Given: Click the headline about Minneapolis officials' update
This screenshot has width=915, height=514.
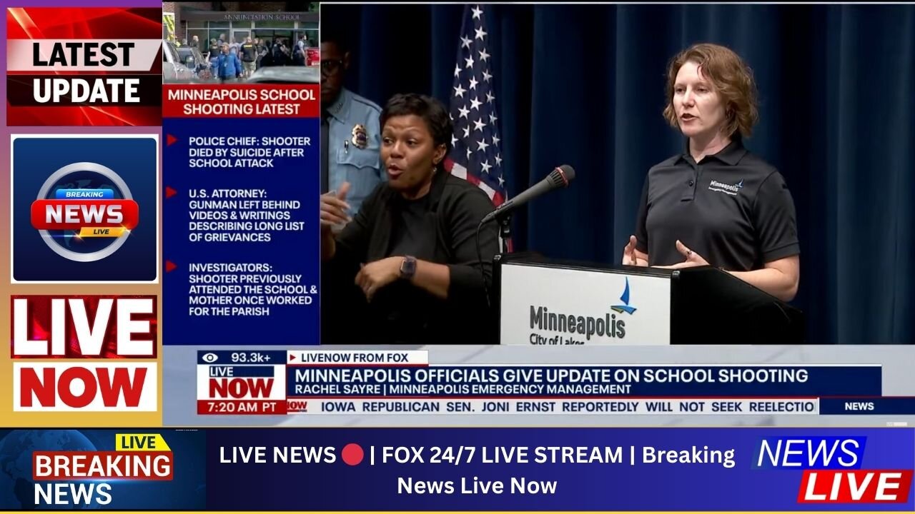Looking at the screenshot, I should click(552, 375).
